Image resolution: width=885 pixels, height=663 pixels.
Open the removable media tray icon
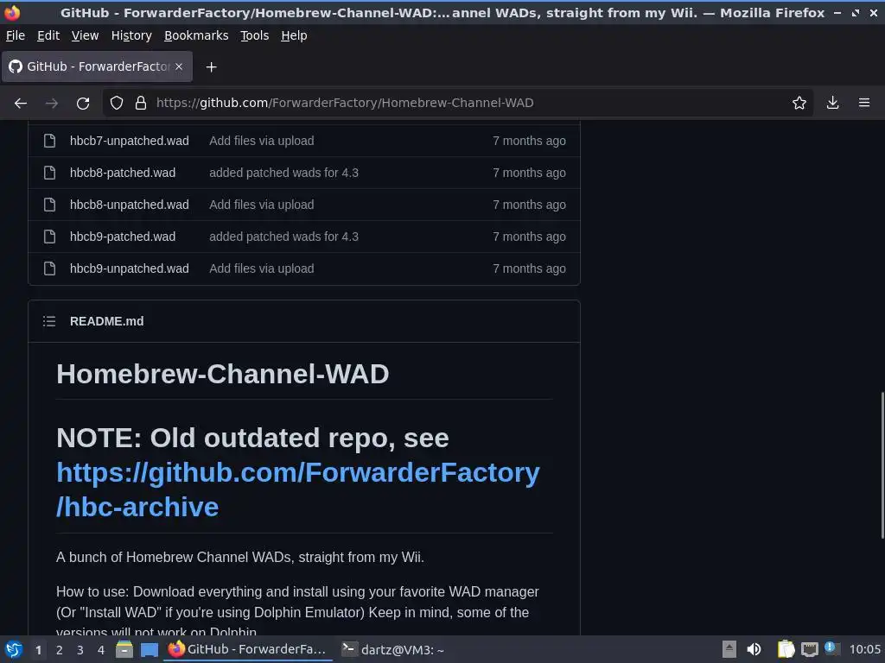click(729, 649)
